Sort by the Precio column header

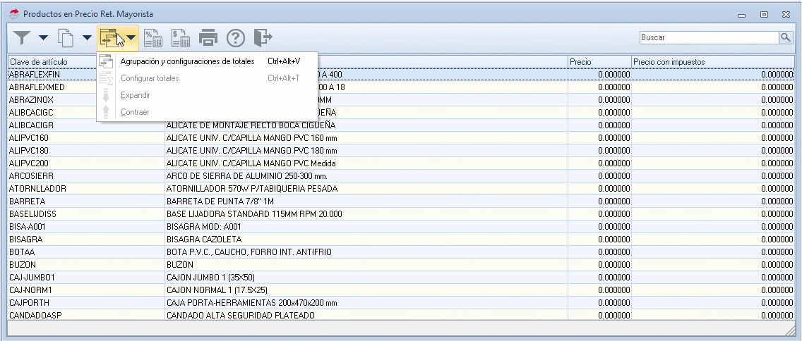coord(599,62)
